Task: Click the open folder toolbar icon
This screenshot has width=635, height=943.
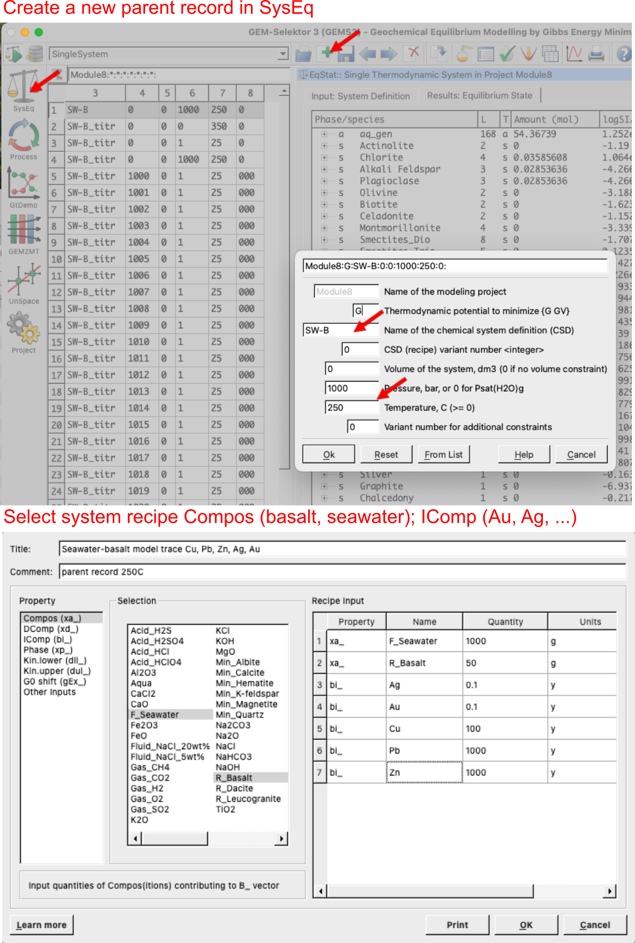Action: click(303, 54)
